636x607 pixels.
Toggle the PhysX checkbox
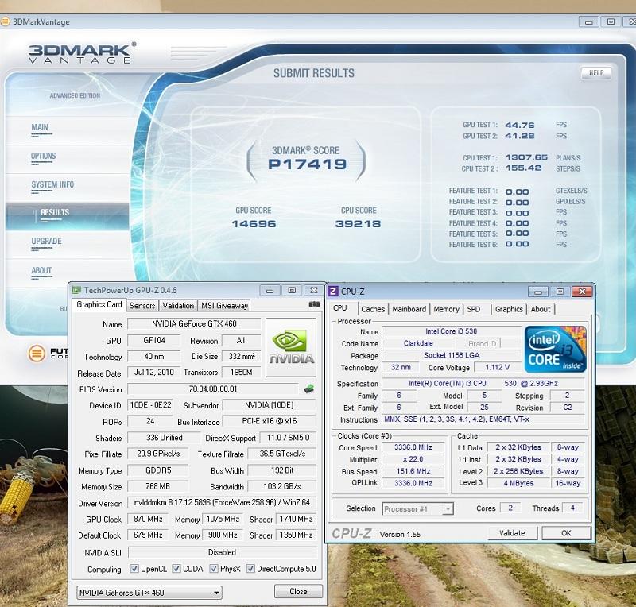click(x=214, y=569)
